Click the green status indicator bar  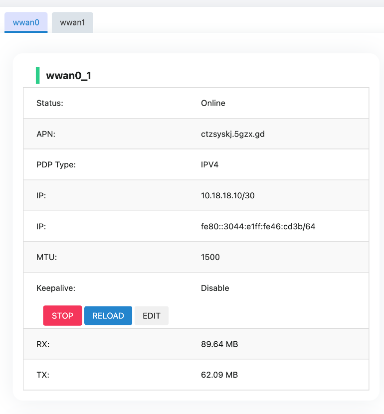(38, 75)
